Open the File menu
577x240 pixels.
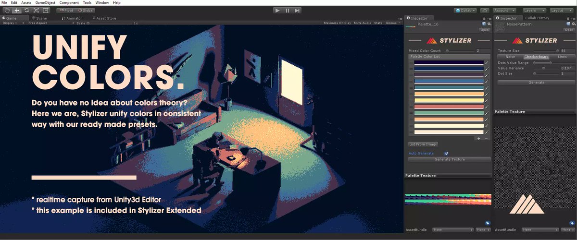pos(4,2)
